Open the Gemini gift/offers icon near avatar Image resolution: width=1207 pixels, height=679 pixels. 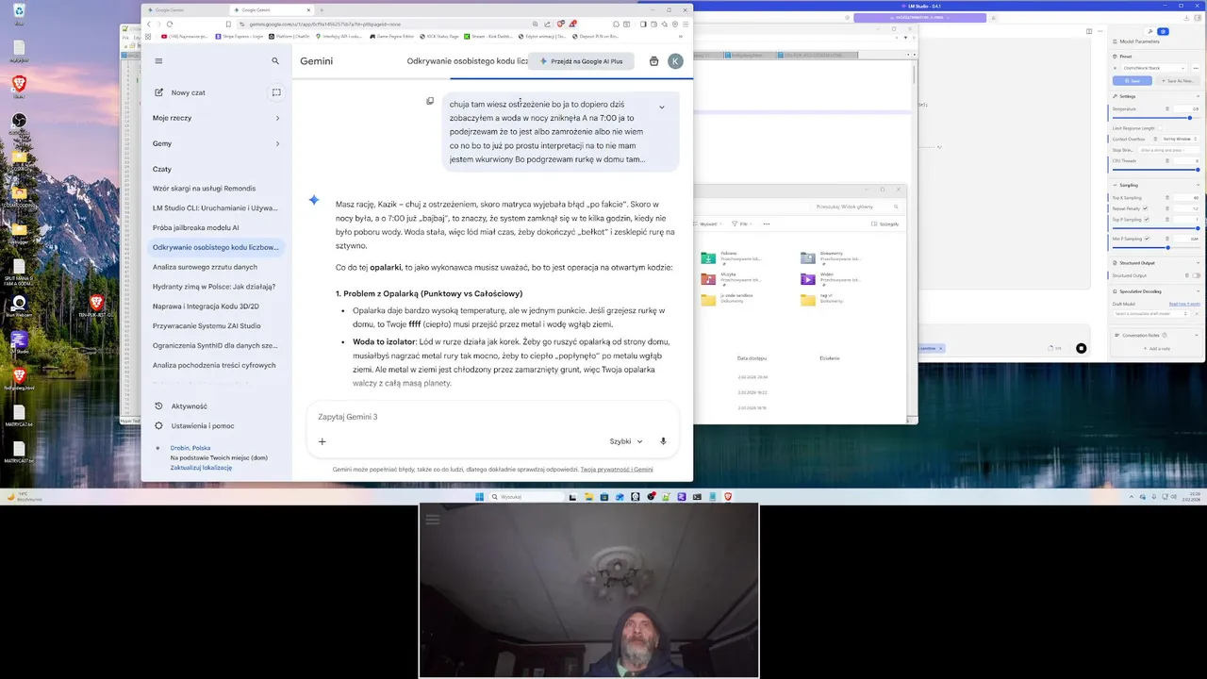tap(653, 61)
